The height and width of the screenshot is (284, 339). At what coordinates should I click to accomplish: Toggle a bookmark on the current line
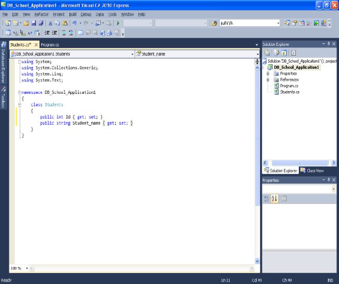pyautogui.click(x=80, y=33)
